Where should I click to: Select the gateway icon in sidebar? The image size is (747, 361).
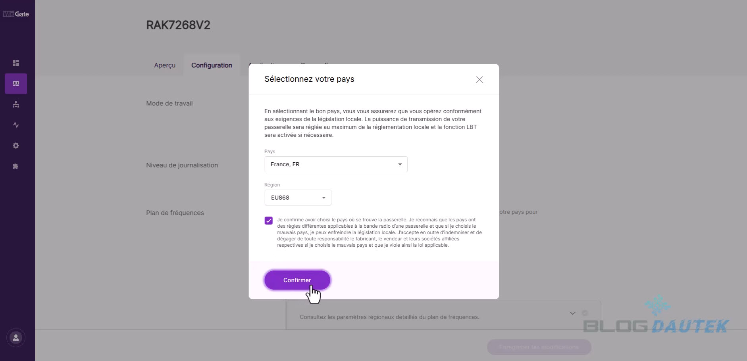point(16,84)
